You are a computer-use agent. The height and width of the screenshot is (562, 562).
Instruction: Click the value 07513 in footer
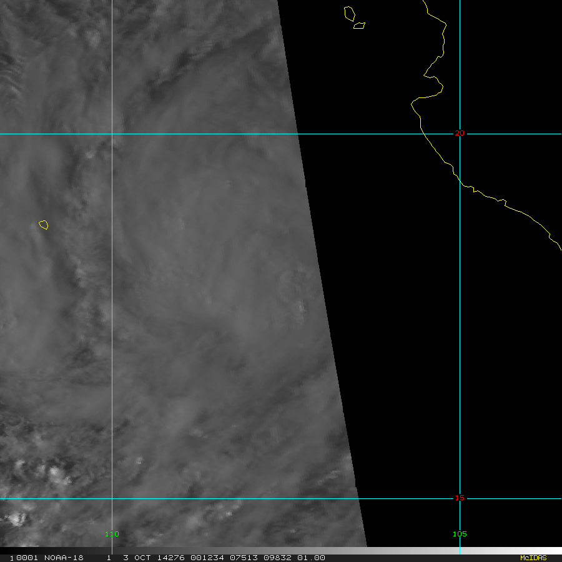pos(244,558)
